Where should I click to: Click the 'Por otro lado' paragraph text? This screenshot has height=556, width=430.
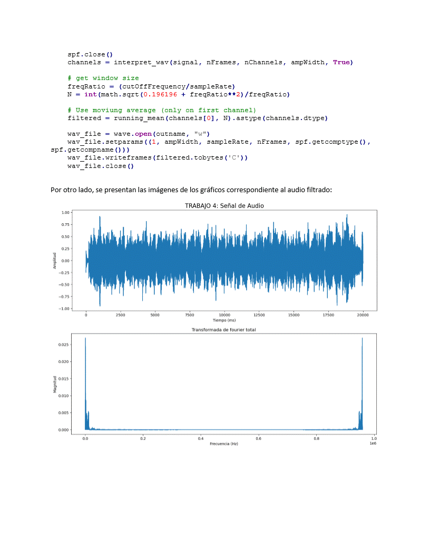(x=191, y=190)
